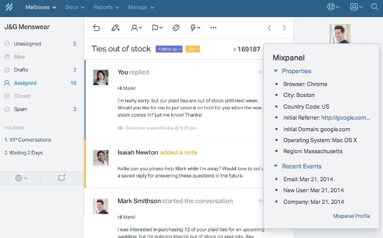Click City: Boston property

(x=299, y=95)
